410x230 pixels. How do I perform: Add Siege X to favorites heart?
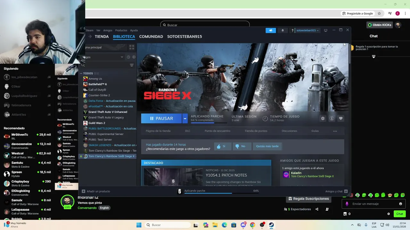coord(341,119)
